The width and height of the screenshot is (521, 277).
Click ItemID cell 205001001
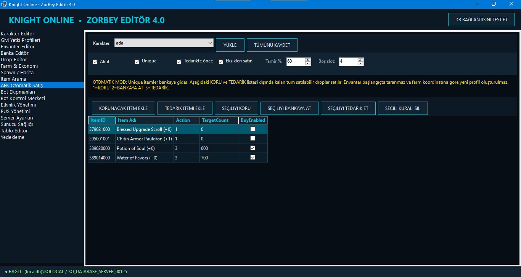click(102, 138)
